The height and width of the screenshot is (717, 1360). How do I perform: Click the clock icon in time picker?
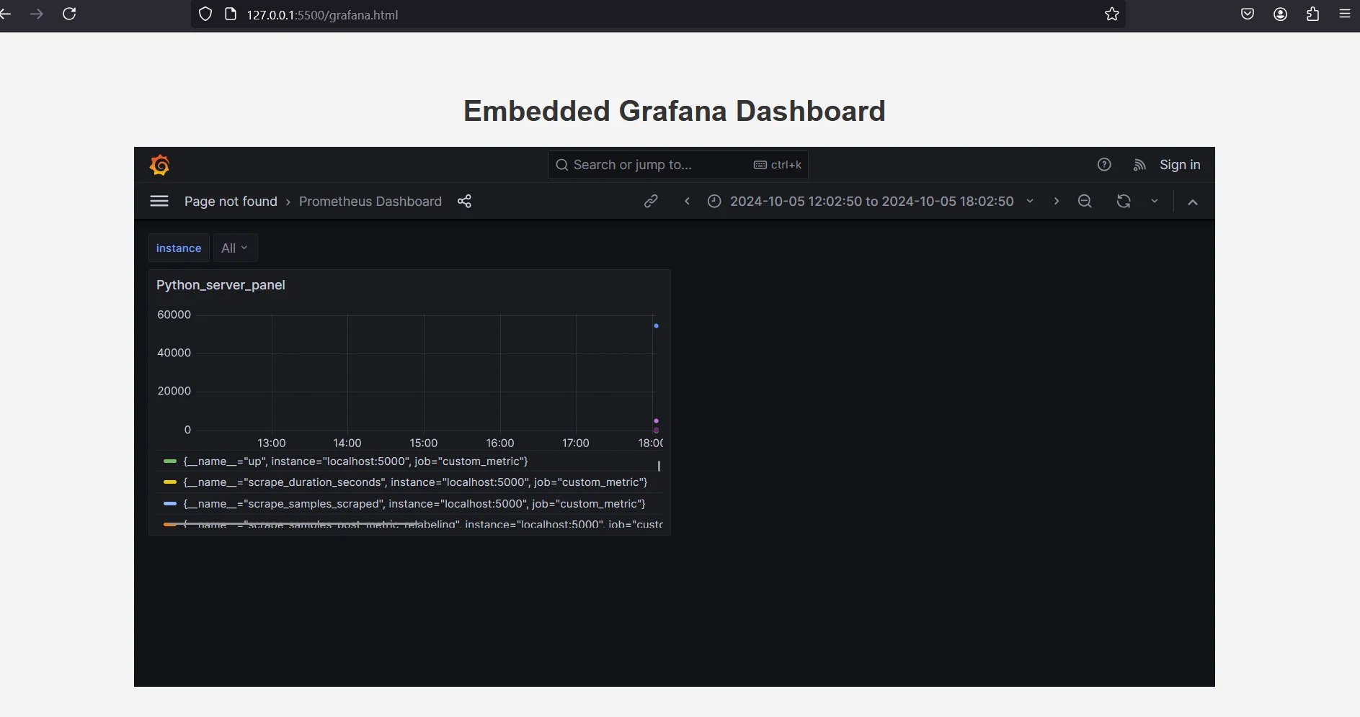point(714,201)
